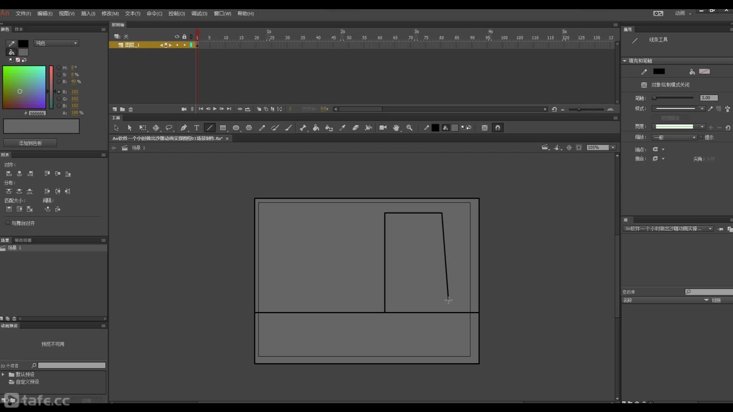Play the timeline animation
The image size is (733, 412).
coord(215,109)
